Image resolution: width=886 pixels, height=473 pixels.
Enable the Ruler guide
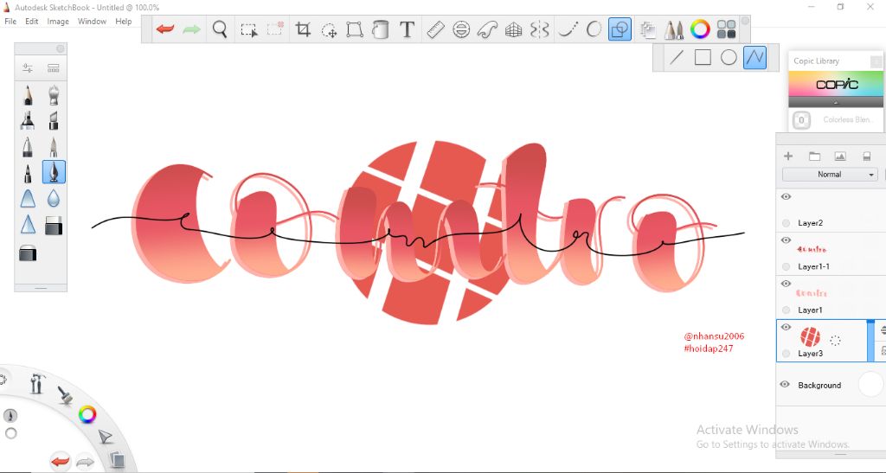[435, 29]
